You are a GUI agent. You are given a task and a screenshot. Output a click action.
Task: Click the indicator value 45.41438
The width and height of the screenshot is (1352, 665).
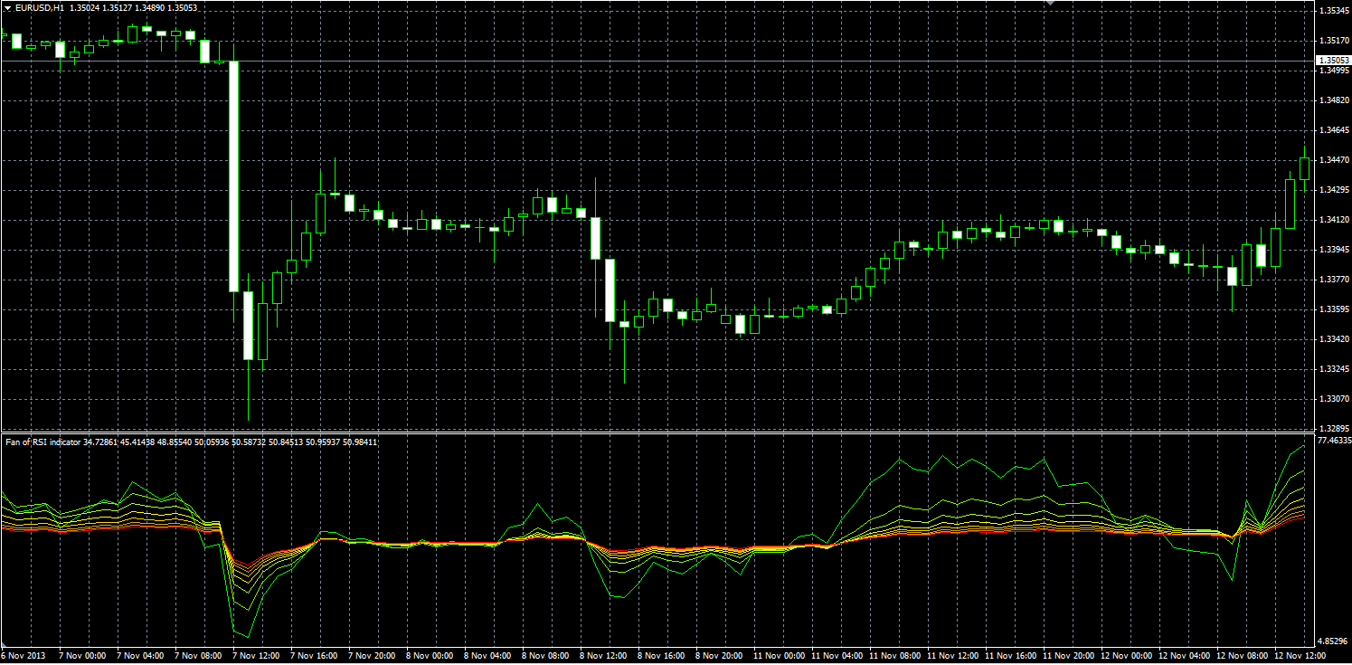(x=137, y=442)
